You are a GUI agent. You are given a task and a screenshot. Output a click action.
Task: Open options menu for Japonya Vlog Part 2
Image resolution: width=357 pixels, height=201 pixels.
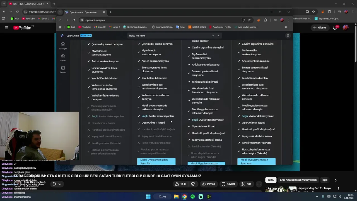(x=339, y=189)
